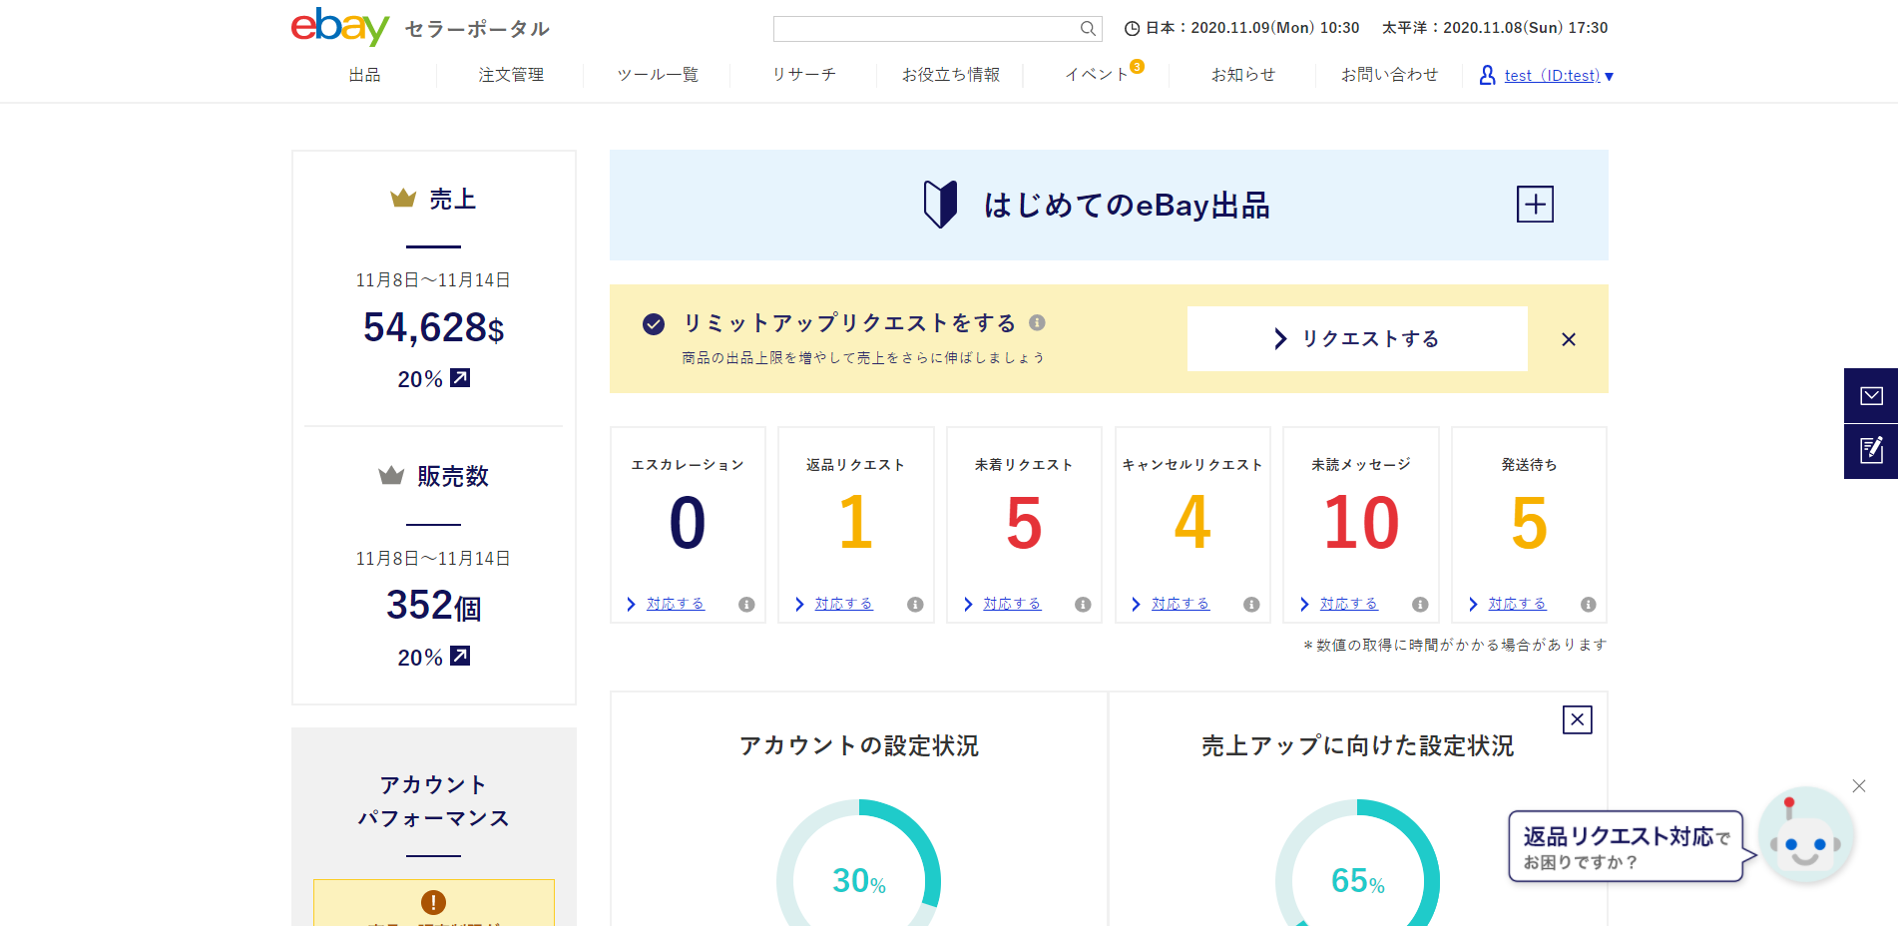Image resolution: width=1898 pixels, height=926 pixels.
Task: Open the test (ID:test) account dropdown
Action: point(1558,76)
